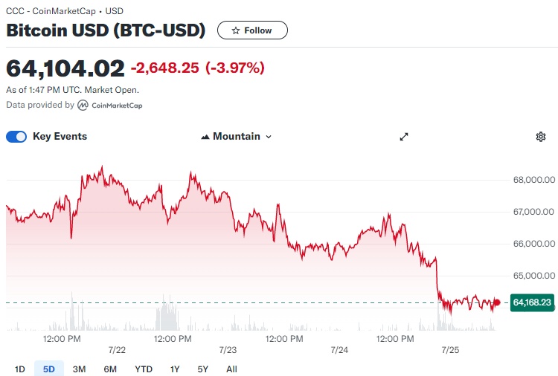Viewport: 558px width, 376px height.
Task: Select the 5Y time range
Action: [x=203, y=369]
